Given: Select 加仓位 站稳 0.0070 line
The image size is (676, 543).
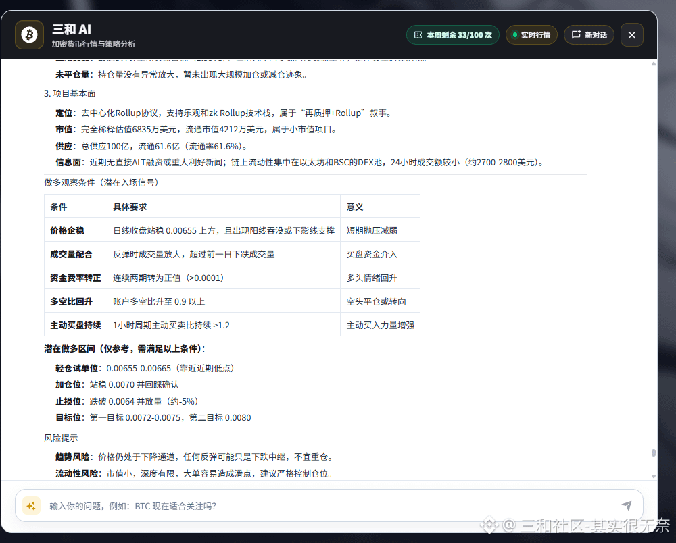Looking at the screenshot, I should tap(117, 384).
